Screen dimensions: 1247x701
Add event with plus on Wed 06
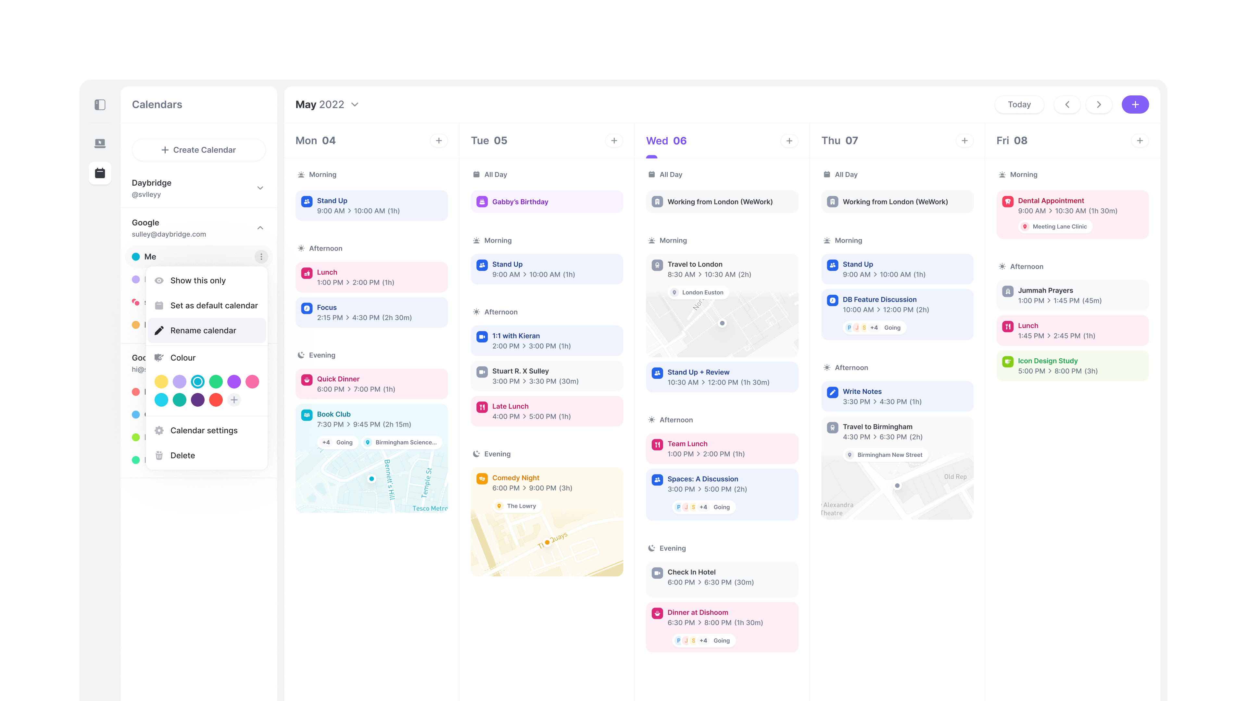click(789, 141)
